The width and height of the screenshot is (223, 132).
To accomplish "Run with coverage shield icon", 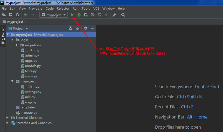I will point(86,15).
